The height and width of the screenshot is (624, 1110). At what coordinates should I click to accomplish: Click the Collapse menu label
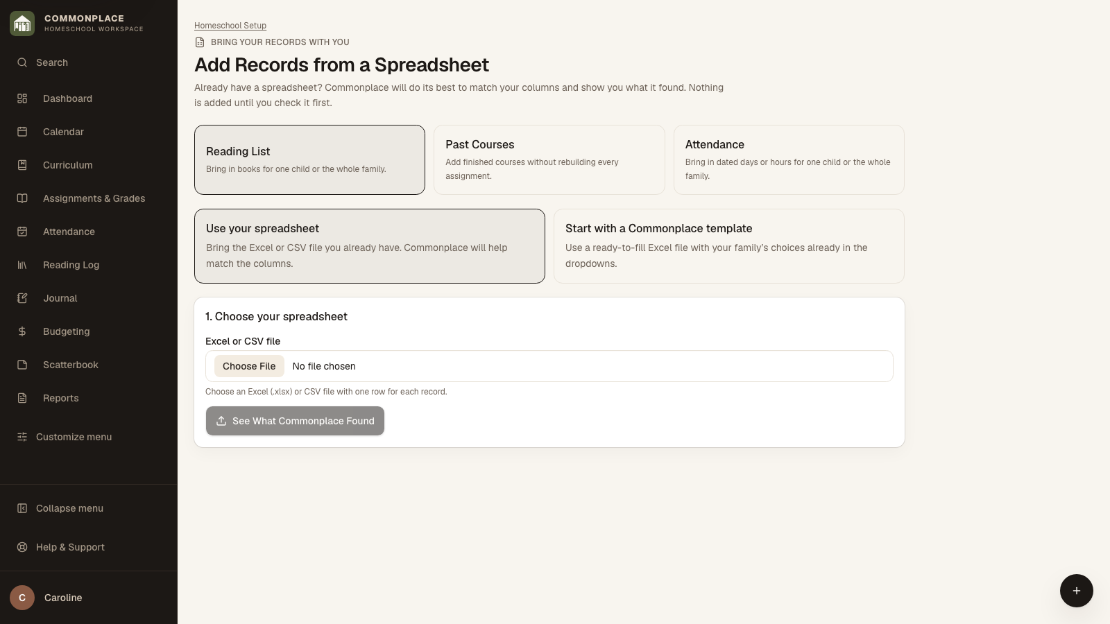pyautogui.click(x=70, y=508)
